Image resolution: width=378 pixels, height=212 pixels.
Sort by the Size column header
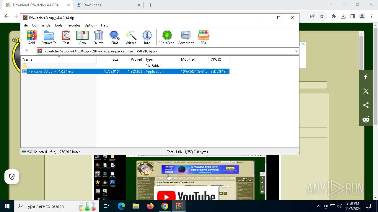point(108,59)
